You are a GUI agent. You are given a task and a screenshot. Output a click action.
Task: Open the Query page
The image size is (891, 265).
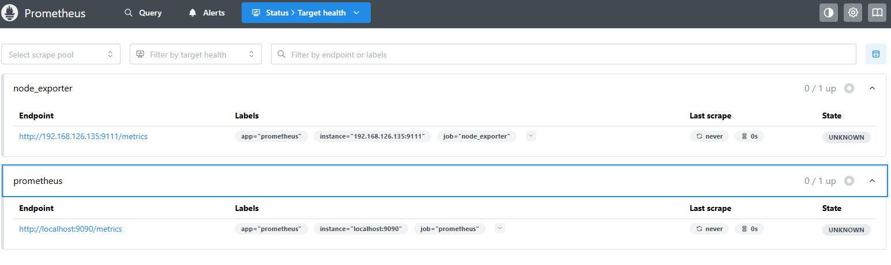[x=143, y=13]
